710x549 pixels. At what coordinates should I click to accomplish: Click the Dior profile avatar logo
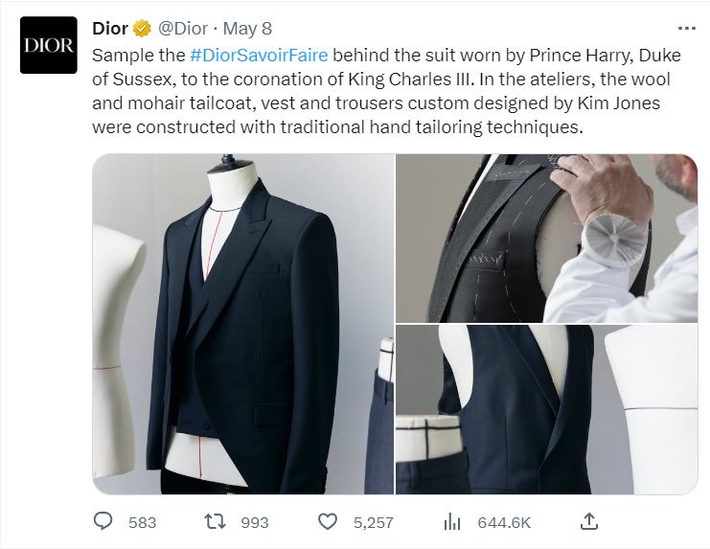tap(48, 45)
